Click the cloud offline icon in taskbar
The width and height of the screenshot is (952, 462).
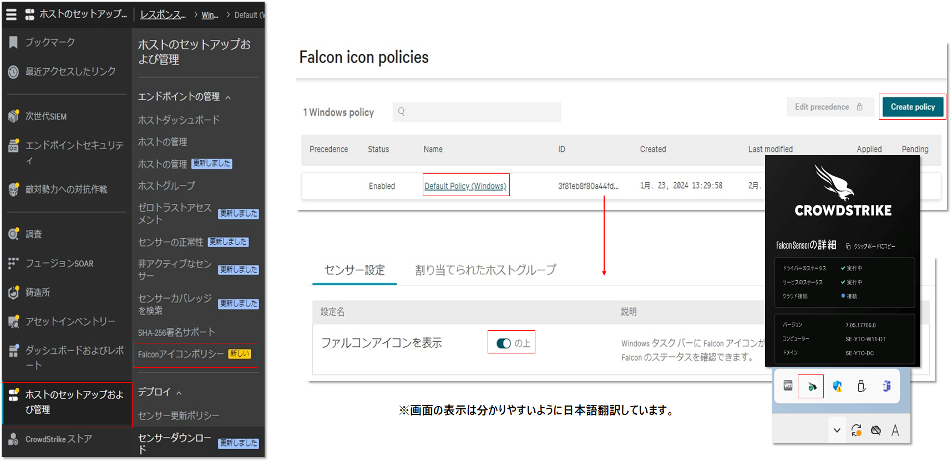coord(875,430)
